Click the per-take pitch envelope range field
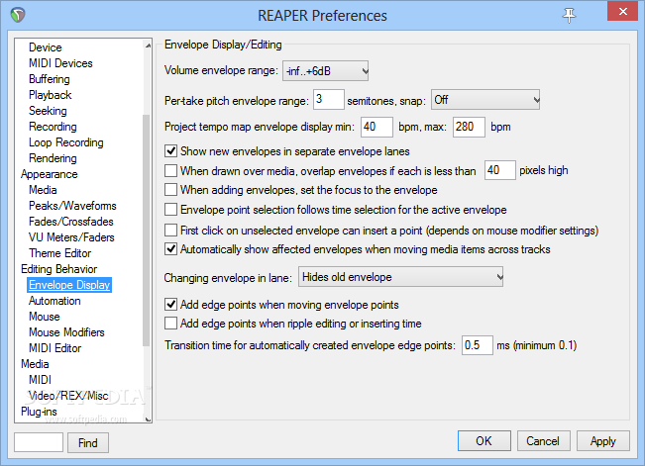Viewport: 645px width, 466px height. point(329,100)
